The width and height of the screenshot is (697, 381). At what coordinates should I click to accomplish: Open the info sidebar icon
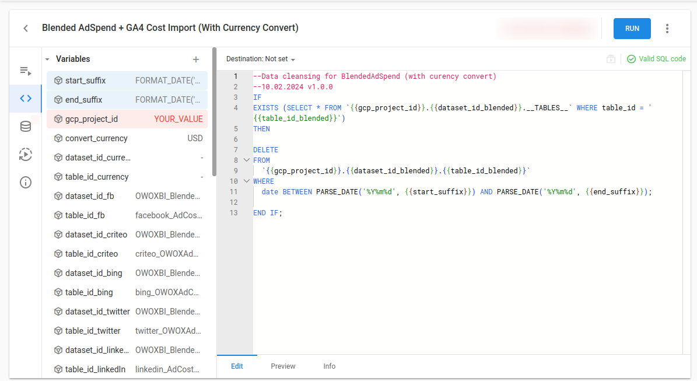pyautogui.click(x=25, y=182)
